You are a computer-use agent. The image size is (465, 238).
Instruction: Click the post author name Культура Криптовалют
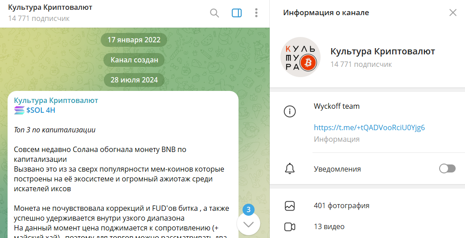click(x=56, y=100)
